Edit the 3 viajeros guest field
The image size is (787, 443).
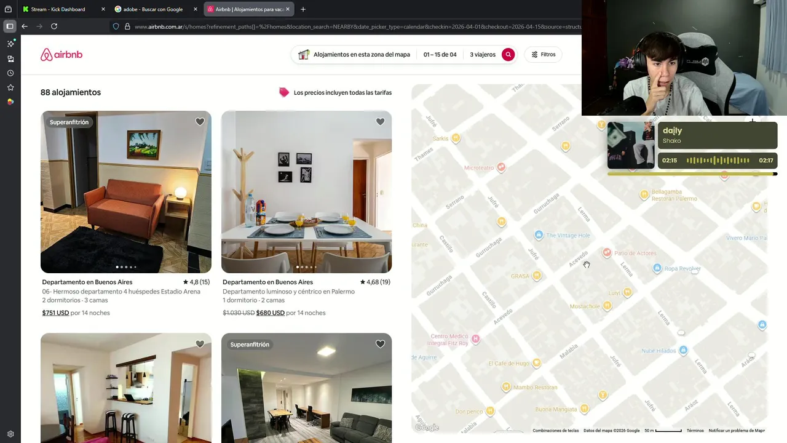[x=483, y=55]
